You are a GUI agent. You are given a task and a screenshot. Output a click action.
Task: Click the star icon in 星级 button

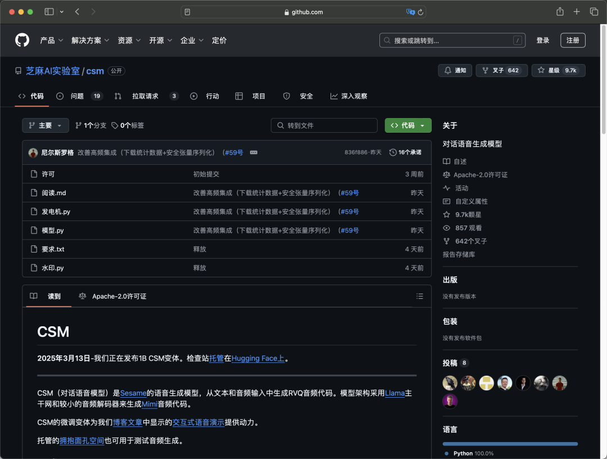[x=541, y=70]
